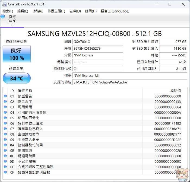This screenshot has width=190, height=182.
Task: Select the C: drive tab with 良好 34 °C
Action: pyautogui.click(x=12, y=21)
